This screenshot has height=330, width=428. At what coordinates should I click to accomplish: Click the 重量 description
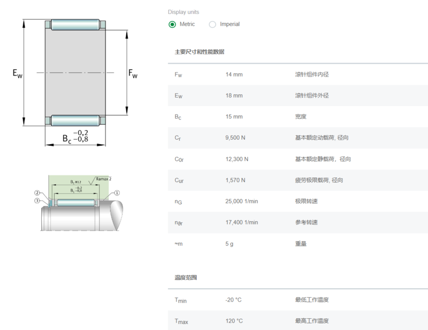(301, 244)
